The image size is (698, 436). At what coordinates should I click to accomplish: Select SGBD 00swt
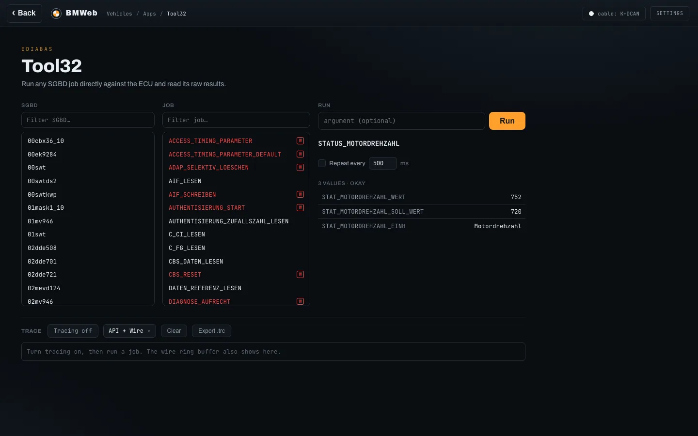pyautogui.click(x=88, y=167)
